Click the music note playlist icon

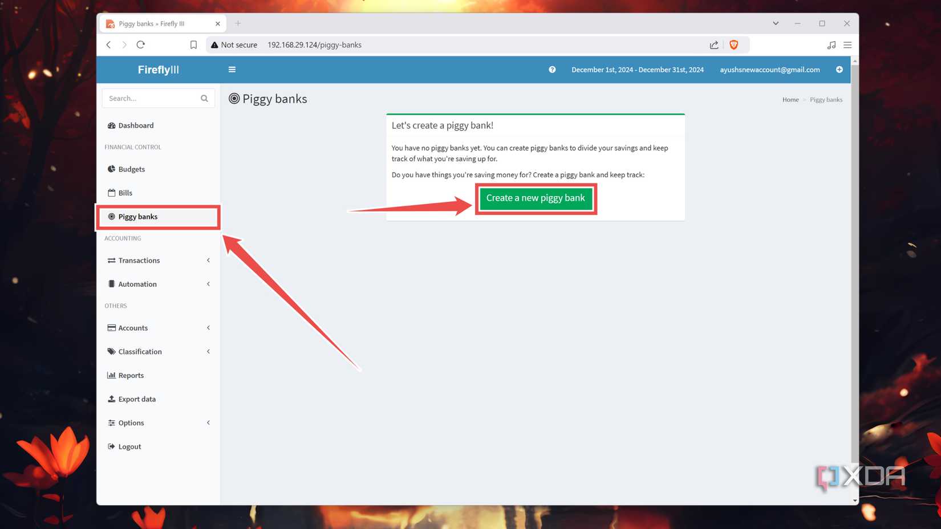[832, 44]
